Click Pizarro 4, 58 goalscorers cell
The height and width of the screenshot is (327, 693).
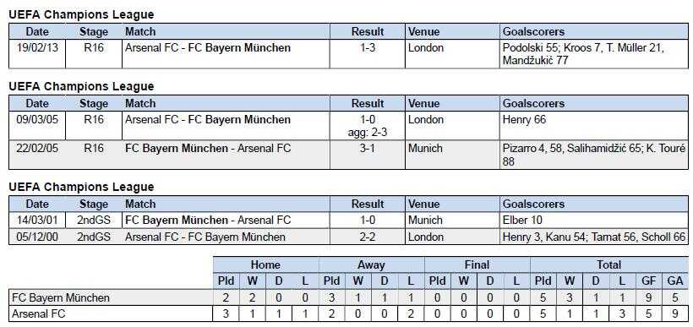coord(593,155)
